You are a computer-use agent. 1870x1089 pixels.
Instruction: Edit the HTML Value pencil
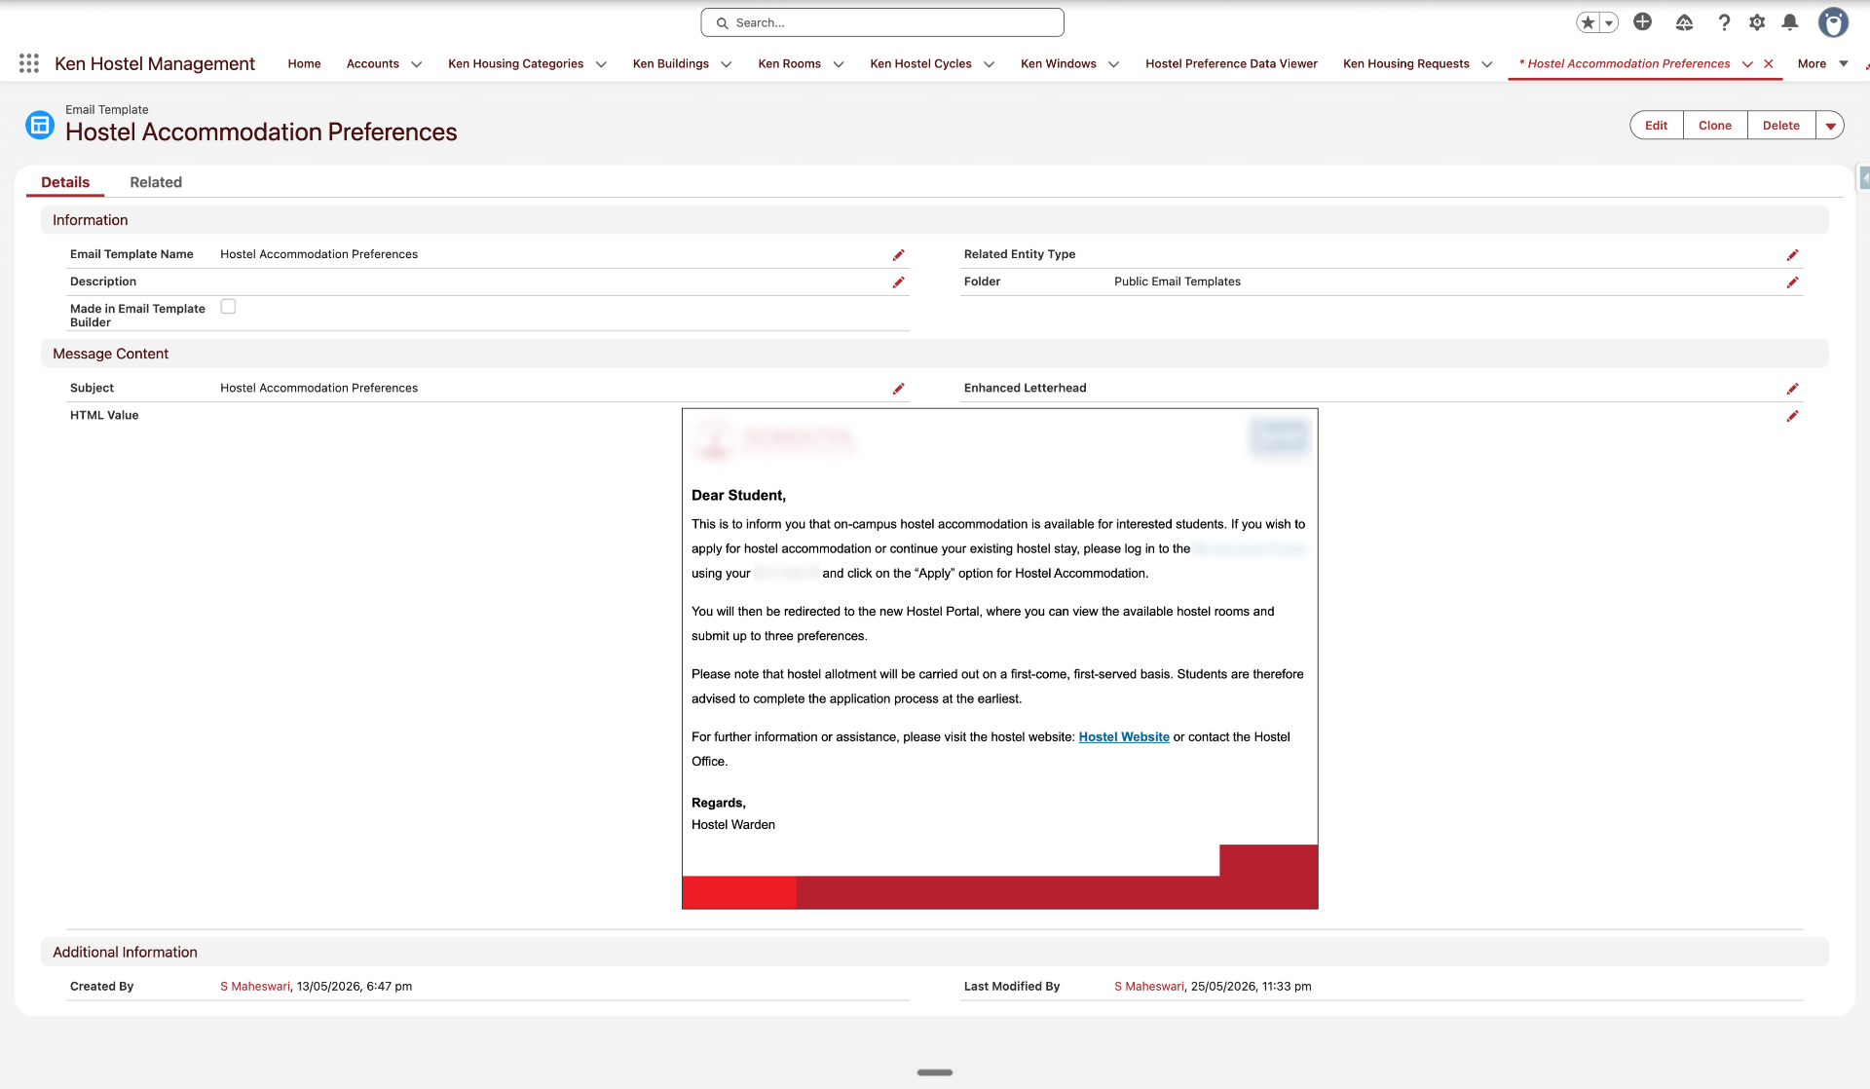[1792, 416]
